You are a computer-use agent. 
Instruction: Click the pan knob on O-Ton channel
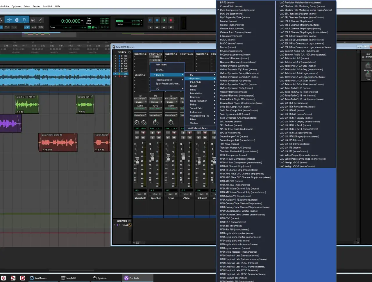point(171,122)
